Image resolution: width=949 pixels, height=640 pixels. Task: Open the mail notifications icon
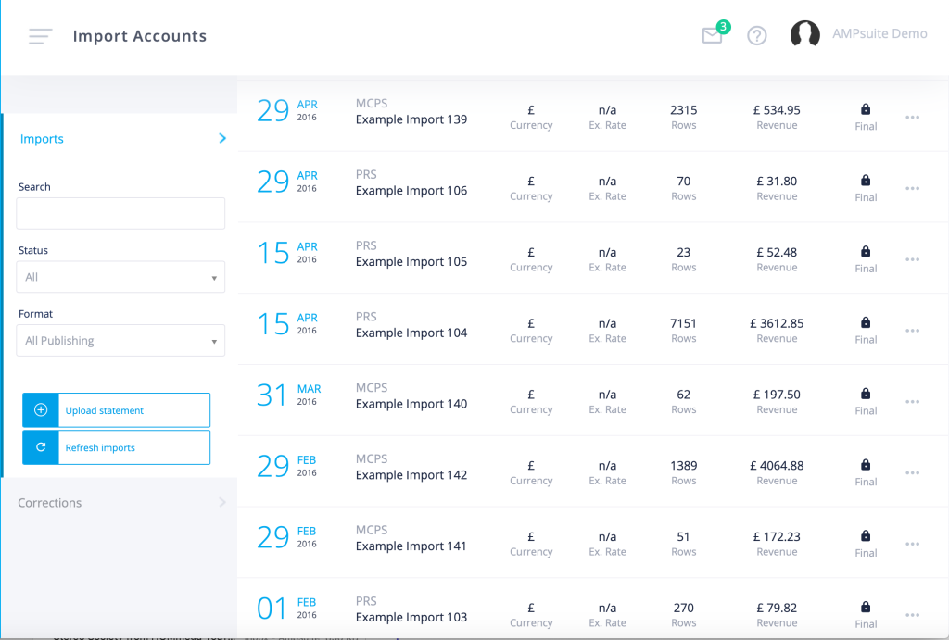(713, 36)
